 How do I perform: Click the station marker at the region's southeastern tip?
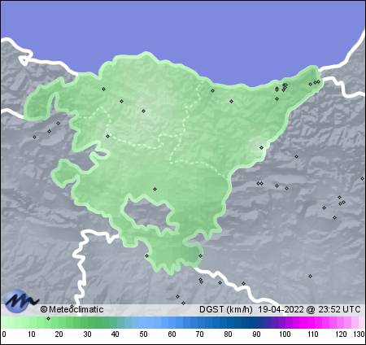point(200,255)
